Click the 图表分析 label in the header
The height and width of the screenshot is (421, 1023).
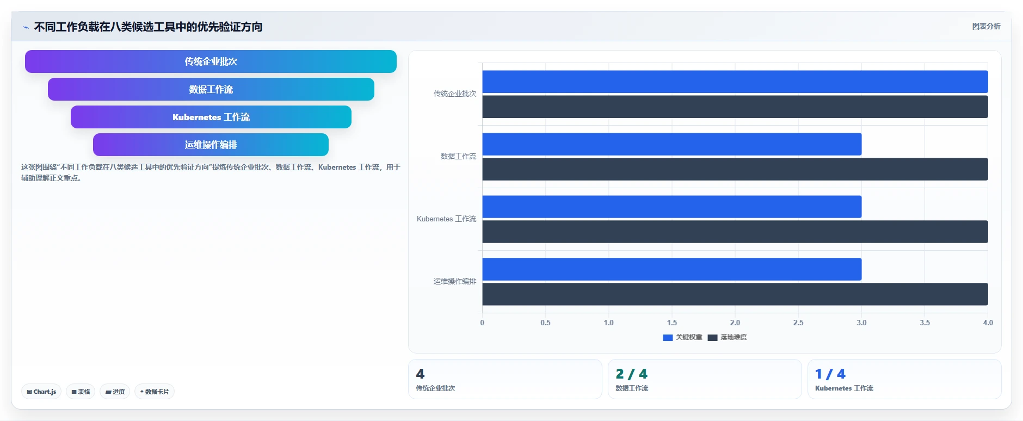point(986,26)
